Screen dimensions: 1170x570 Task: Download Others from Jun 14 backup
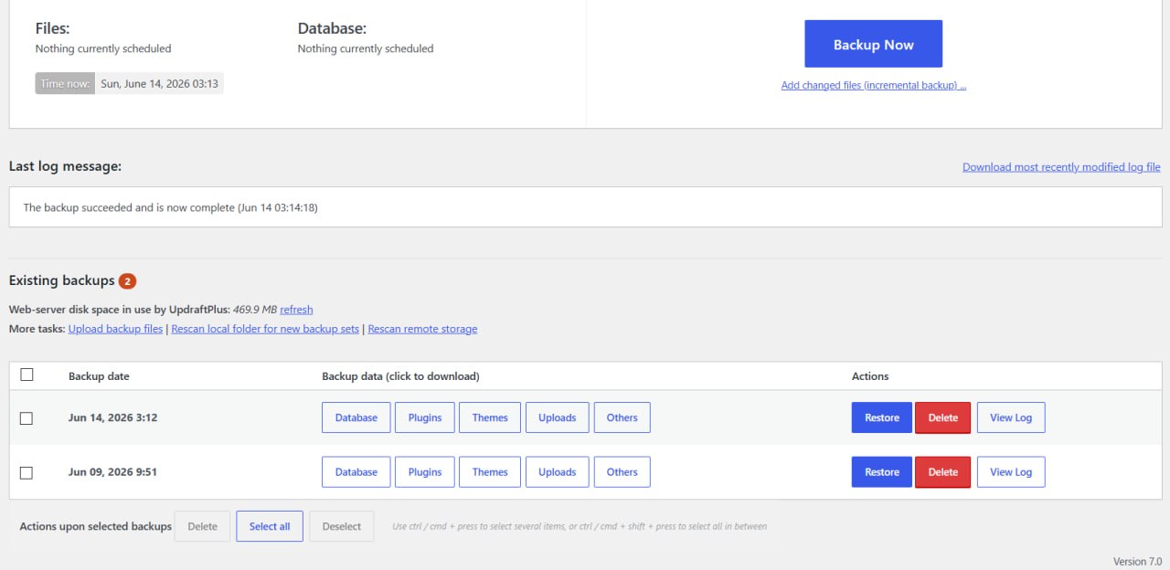622,417
